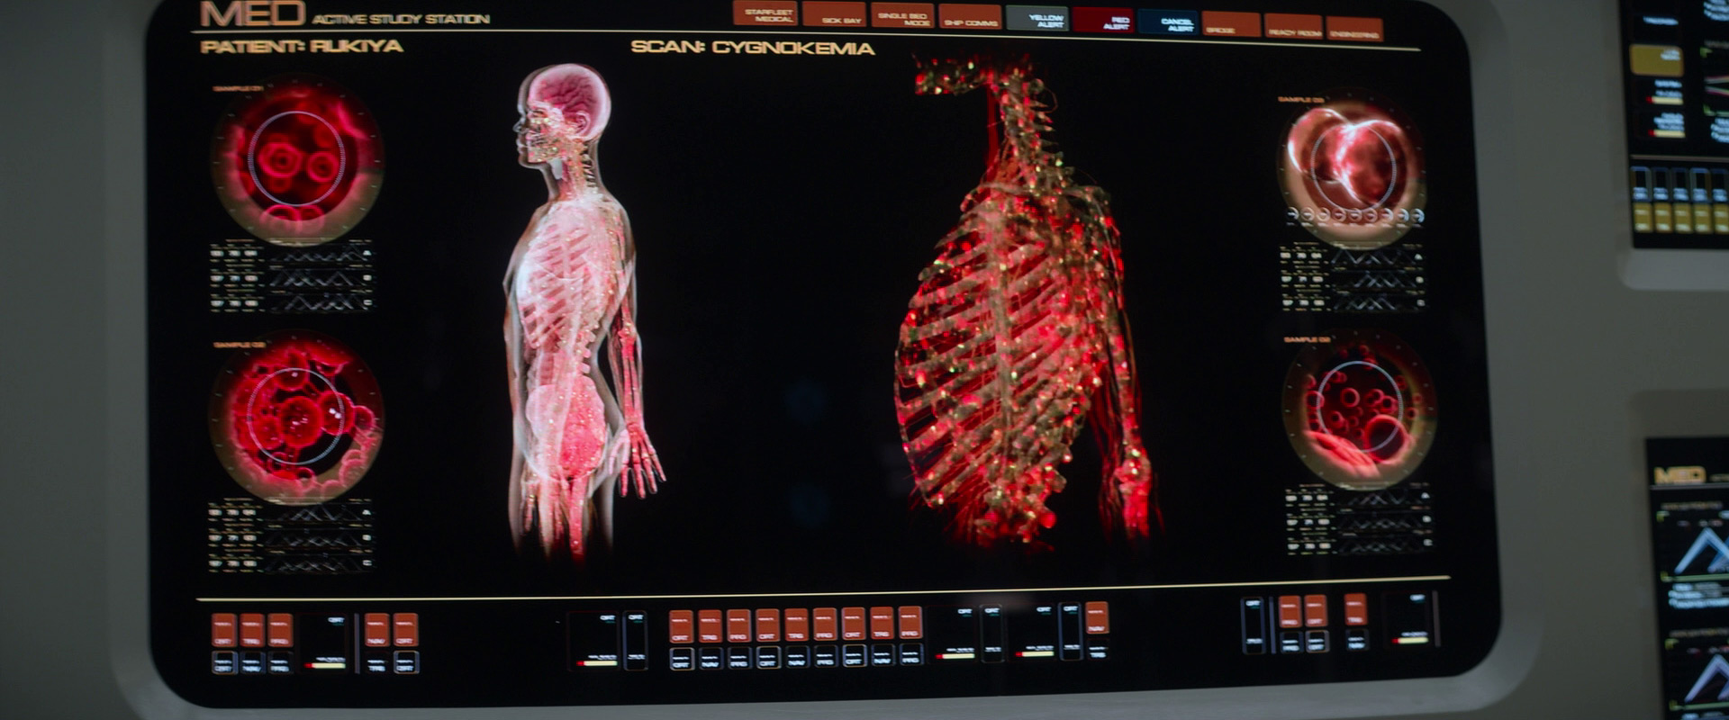Open the Sample 01 blood cell view
The image size is (1729, 720).
point(297,160)
